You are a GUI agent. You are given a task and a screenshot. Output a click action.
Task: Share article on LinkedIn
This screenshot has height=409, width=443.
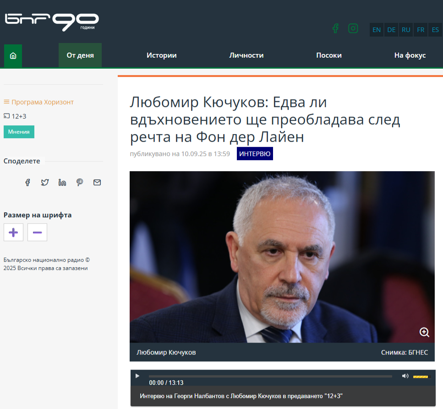62,183
